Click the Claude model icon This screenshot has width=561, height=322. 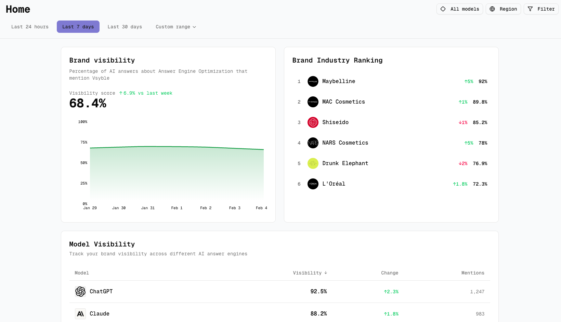(80, 314)
